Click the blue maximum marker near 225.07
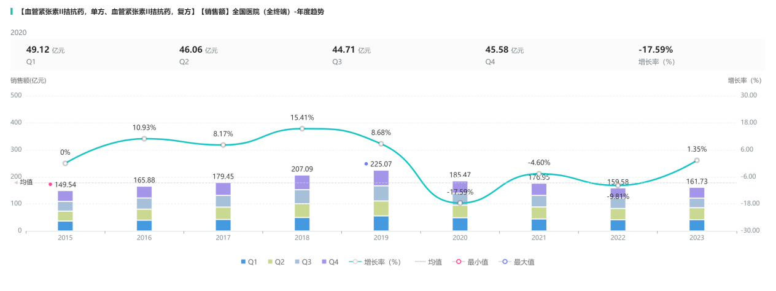Image resolution: width=776 pixels, height=291 pixels. [366, 164]
